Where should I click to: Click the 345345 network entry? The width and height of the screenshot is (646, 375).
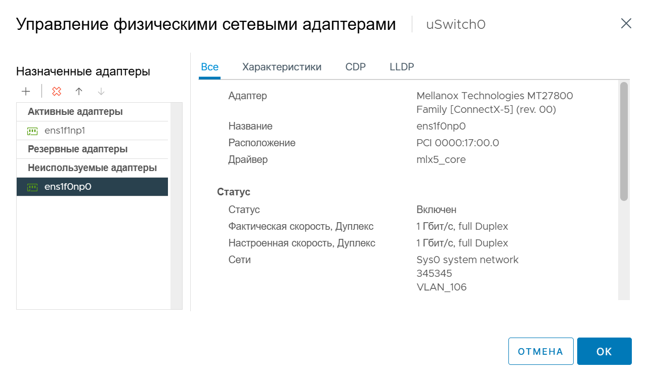[434, 273]
